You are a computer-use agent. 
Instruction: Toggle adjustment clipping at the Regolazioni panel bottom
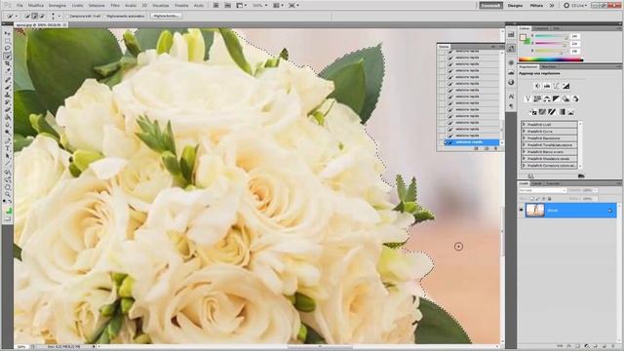click(581, 175)
